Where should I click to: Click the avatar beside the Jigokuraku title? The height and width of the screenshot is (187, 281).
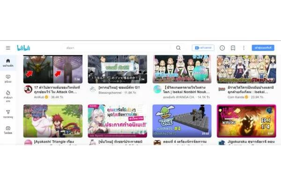click(222, 143)
